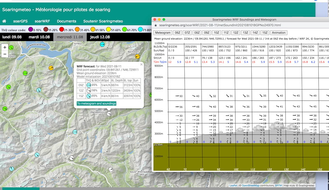The image size is (329, 190).
Task: Click the URL bar of soundings window
Action: 220,25
